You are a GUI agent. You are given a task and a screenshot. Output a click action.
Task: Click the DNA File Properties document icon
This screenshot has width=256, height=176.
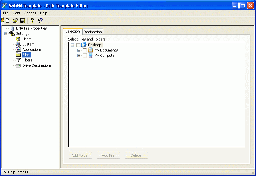pyautogui.click(x=12, y=28)
